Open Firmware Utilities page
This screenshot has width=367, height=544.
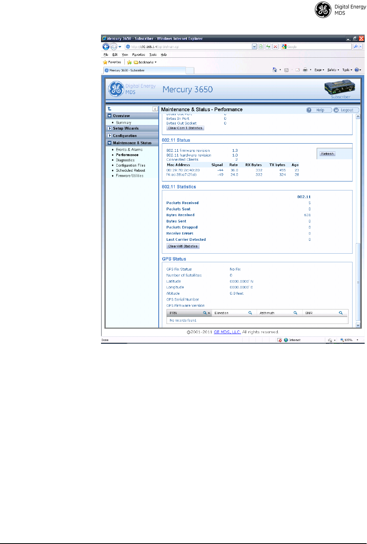(x=129, y=176)
